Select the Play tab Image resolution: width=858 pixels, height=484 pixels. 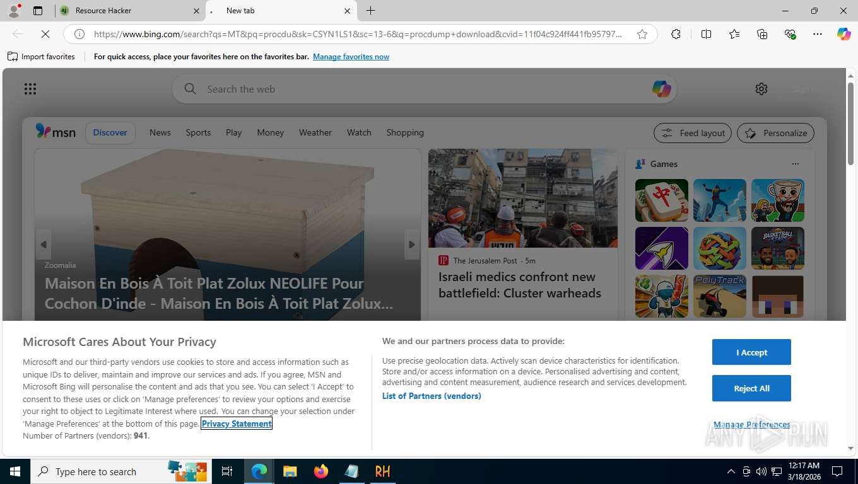pos(234,132)
